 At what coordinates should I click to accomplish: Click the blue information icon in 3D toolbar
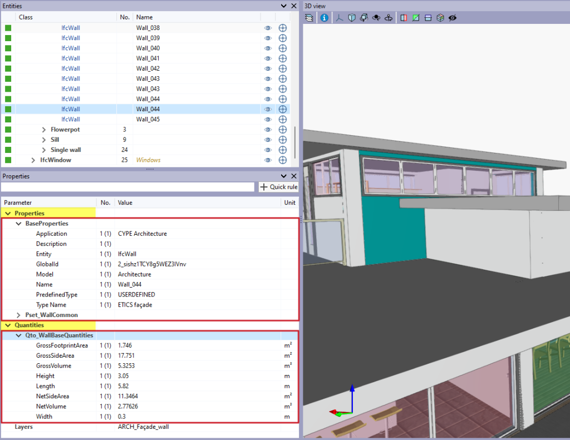(324, 18)
